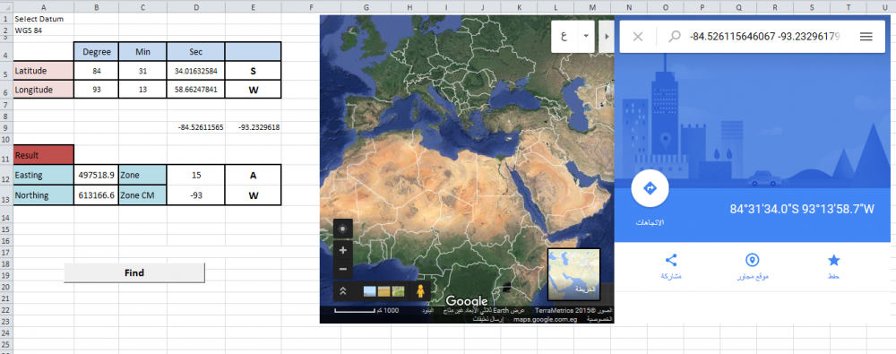Select latitude Min cell 31

tap(142, 71)
